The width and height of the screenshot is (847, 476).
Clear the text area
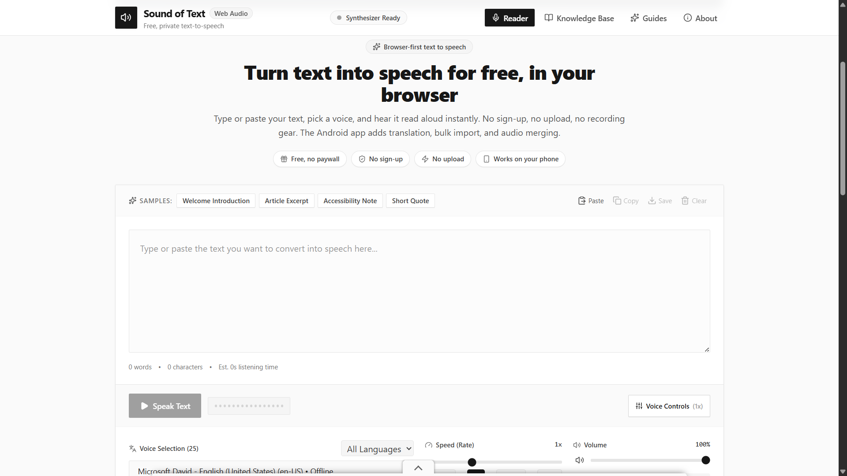click(x=694, y=201)
